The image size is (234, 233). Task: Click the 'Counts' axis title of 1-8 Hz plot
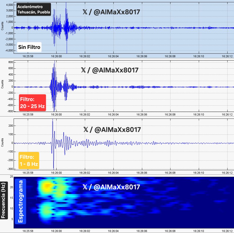(x=2, y=142)
